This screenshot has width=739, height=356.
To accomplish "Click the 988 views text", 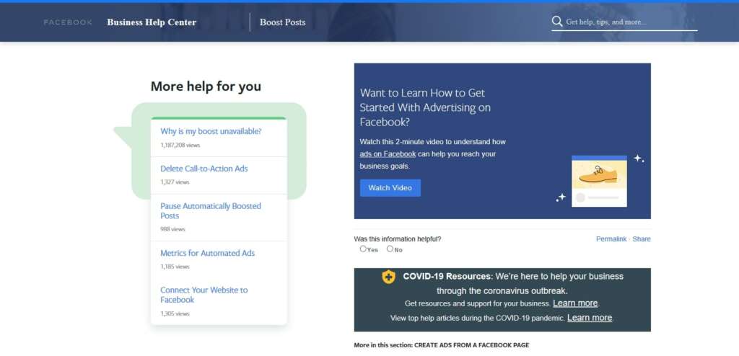I will click(x=172, y=229).
